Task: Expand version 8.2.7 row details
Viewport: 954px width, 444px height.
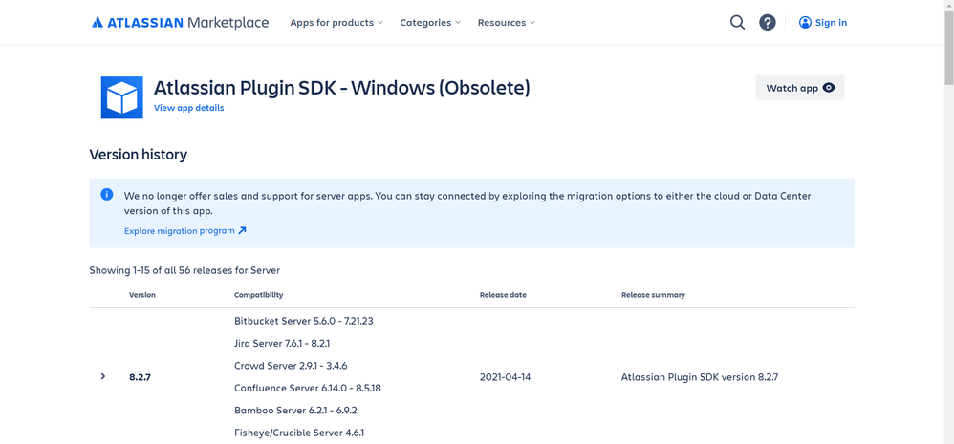Action: (103, 376)
